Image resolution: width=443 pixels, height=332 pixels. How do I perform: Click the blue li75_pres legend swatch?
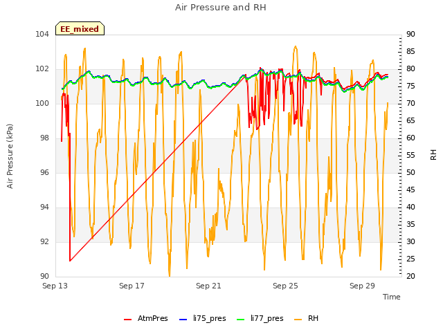(183, 320)
